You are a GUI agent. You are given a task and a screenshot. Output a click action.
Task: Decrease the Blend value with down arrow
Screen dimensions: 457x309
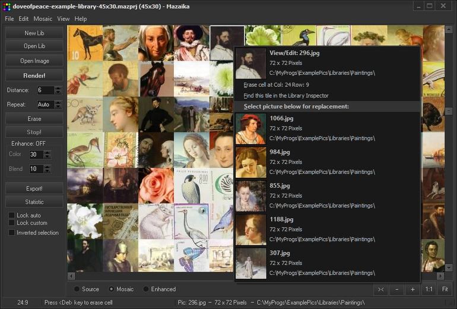[x=47, y=171]
